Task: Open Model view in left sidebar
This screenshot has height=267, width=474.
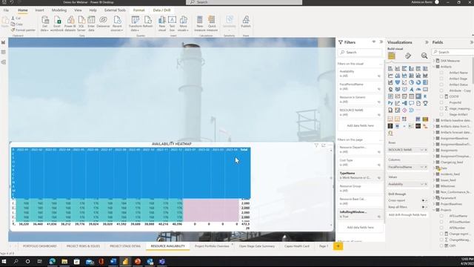Action: tap(4, 62)
